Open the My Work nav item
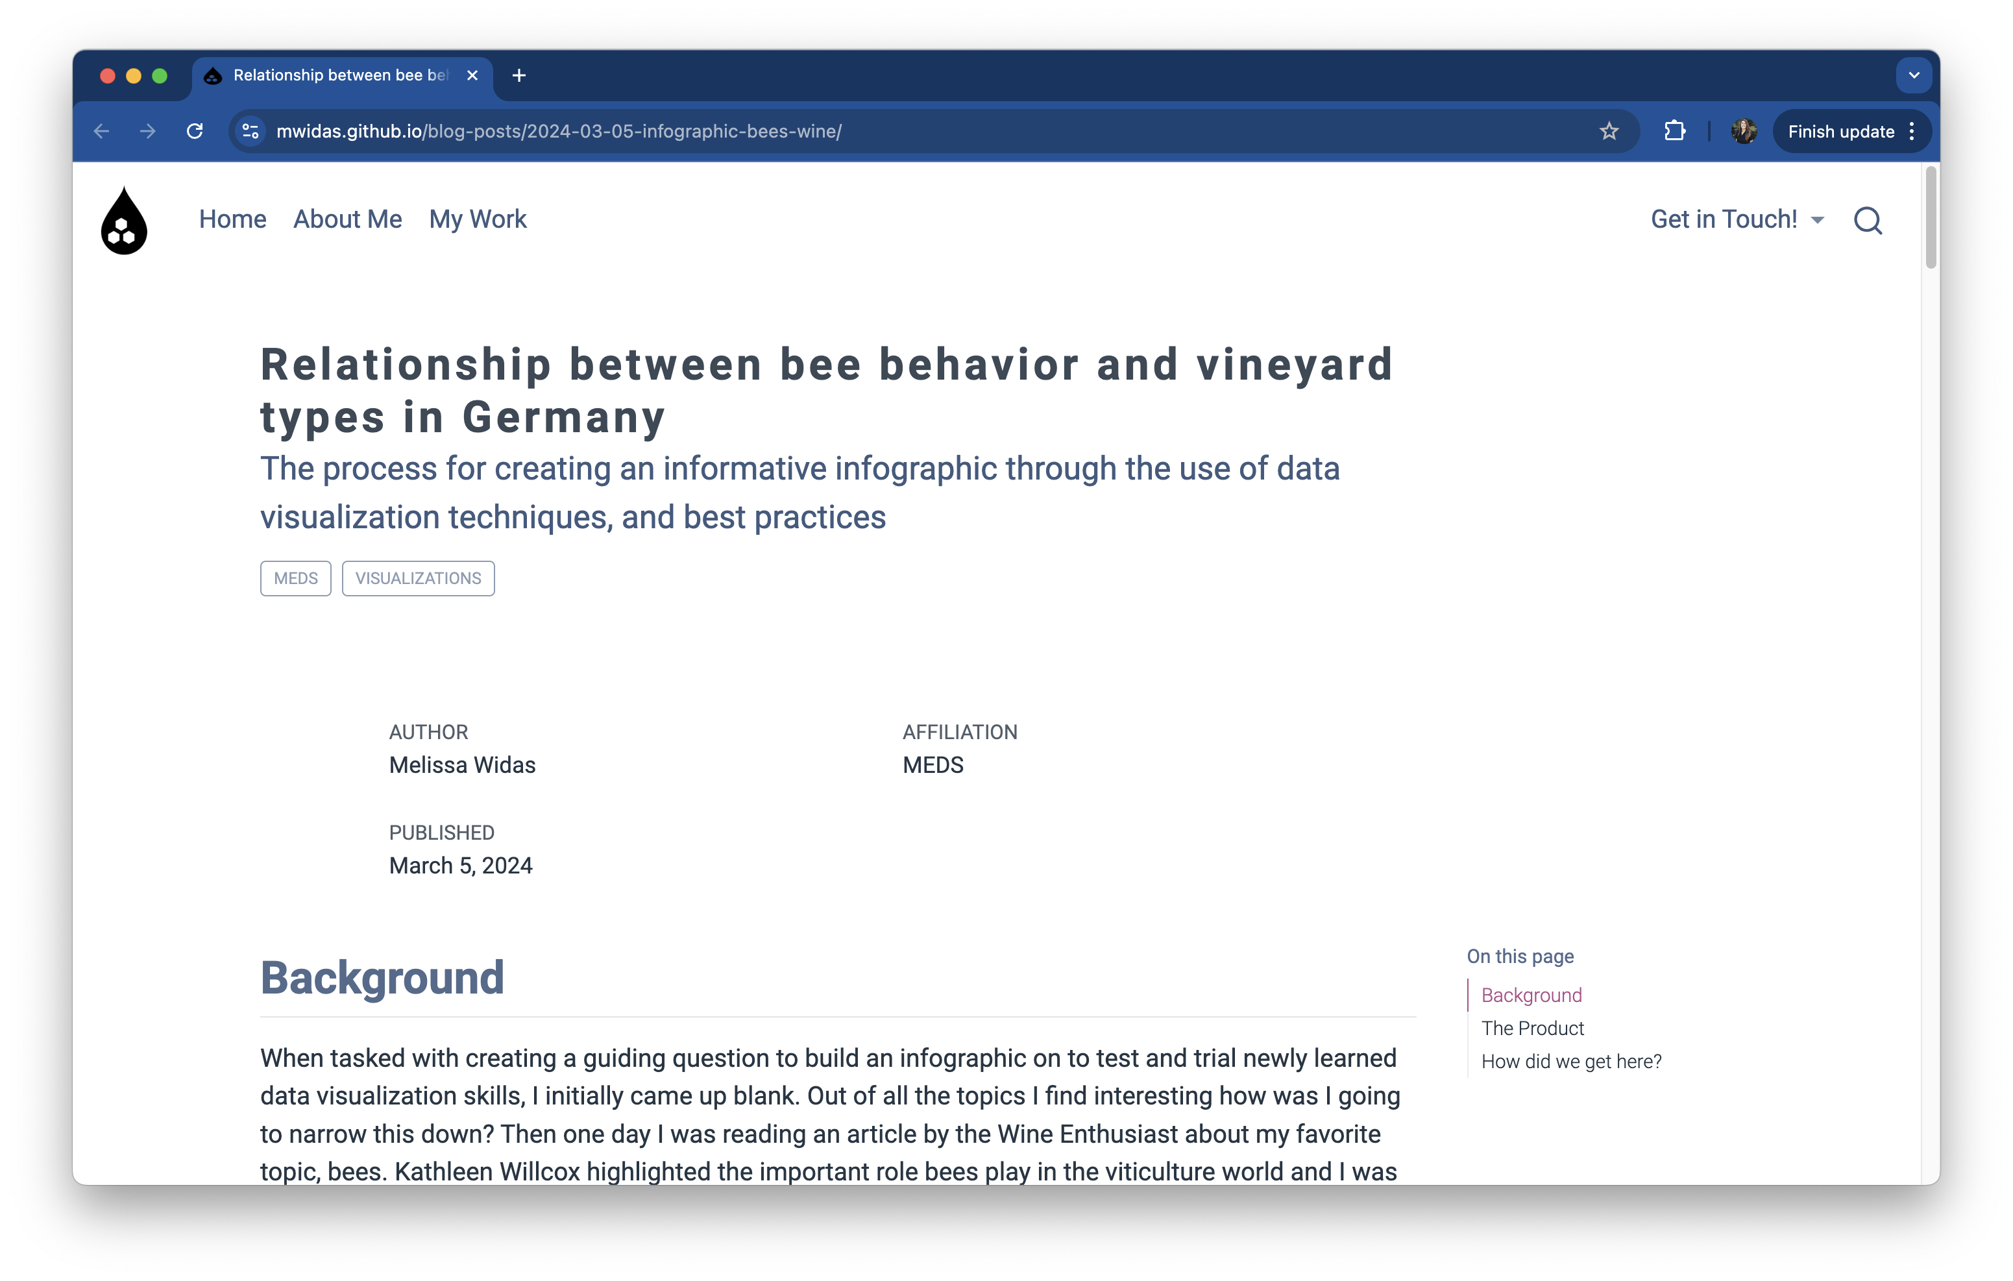This screenshot has height=1281, width=2013. [478, 219]
